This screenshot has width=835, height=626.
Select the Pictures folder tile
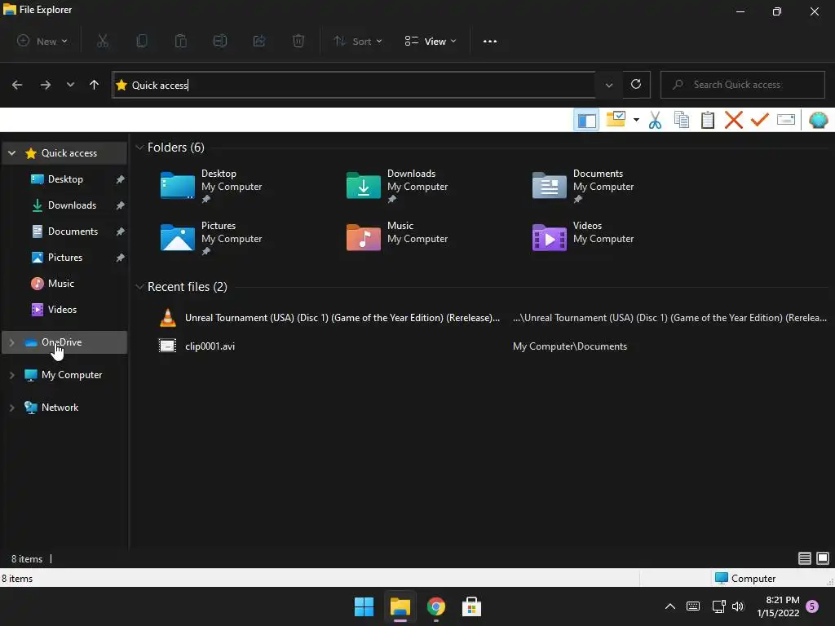211,238
